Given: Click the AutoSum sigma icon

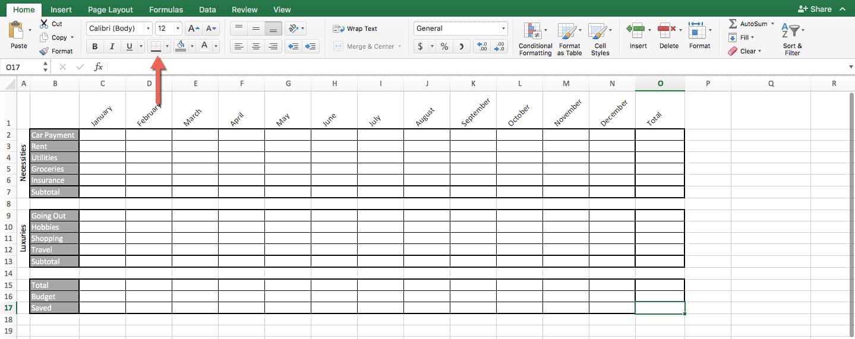Looking at the screenshot, I should [733, 24].
